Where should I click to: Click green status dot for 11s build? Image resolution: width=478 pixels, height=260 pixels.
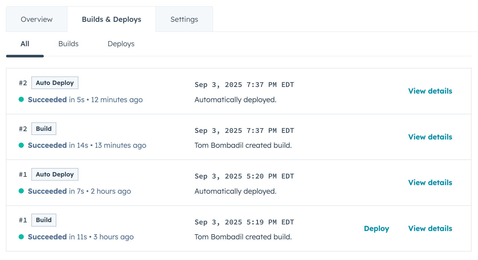click(x=21, y=237)
